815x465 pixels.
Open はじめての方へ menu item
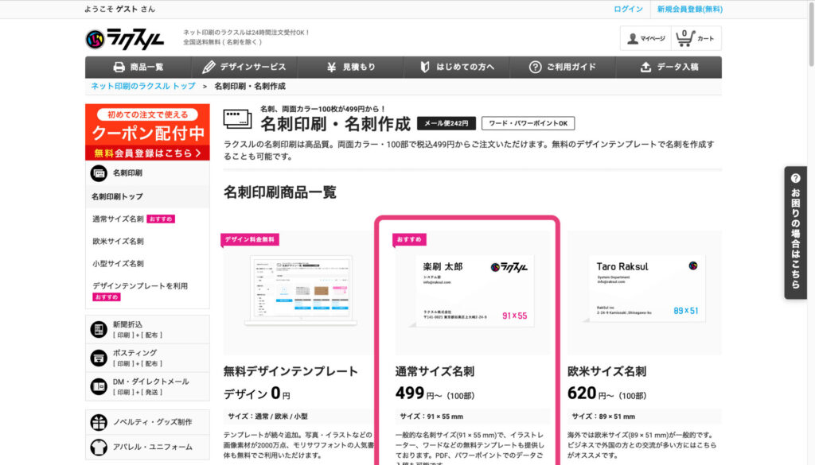[x=456, y=67]
